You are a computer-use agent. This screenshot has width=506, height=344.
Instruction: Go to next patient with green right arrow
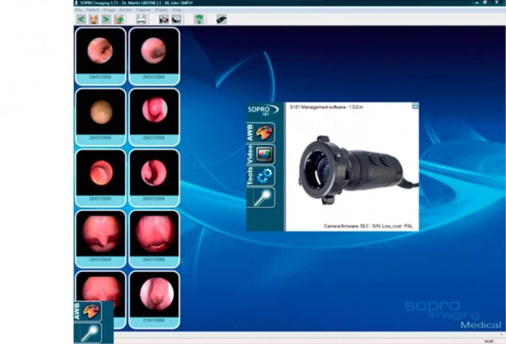(x=106, y=19)
